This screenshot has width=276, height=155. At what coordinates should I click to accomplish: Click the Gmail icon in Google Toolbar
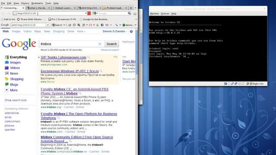tap(107, 25)
